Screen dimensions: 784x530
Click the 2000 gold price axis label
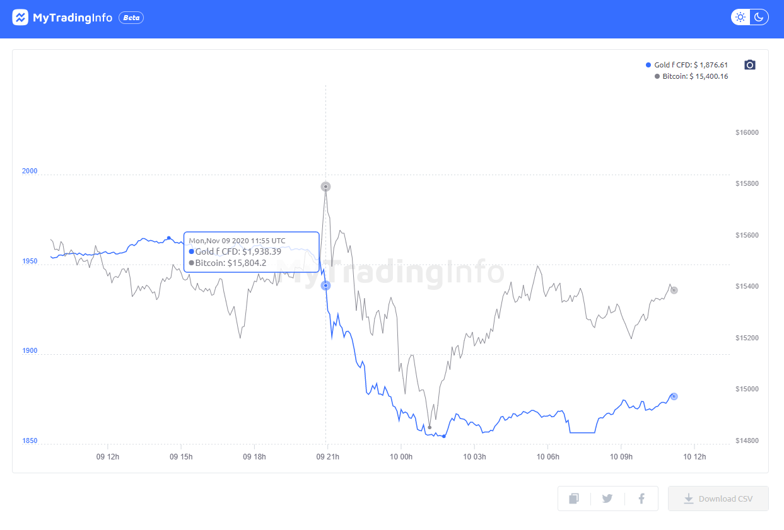point(30,171)
